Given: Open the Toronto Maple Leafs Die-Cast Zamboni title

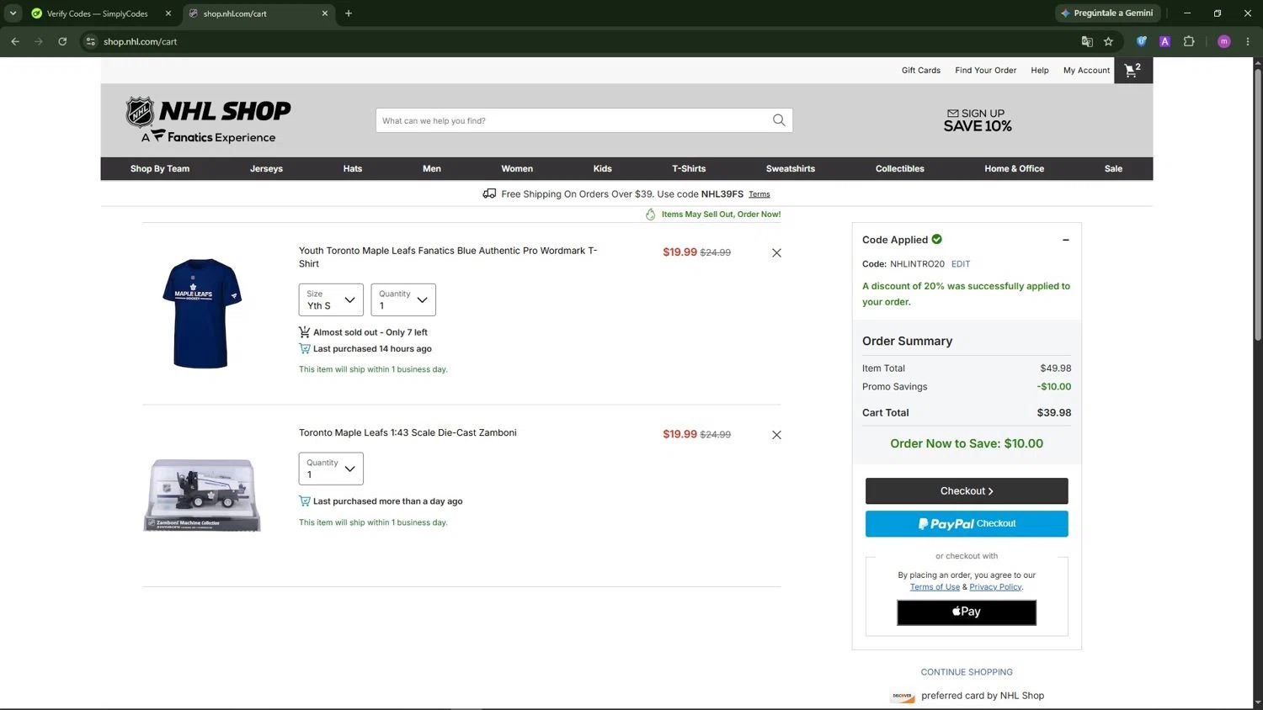Looking at the screenshot, I should click(x=408, y=433).
